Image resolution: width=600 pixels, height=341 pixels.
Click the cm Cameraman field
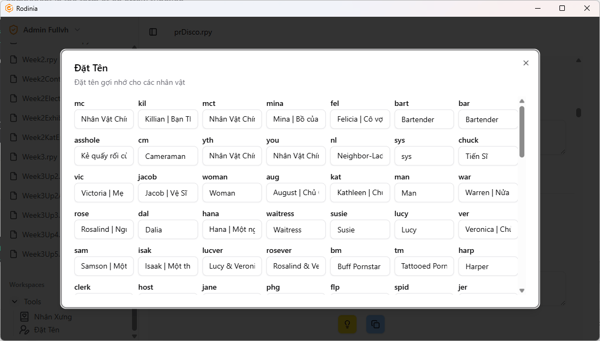[x=168, y=156]
